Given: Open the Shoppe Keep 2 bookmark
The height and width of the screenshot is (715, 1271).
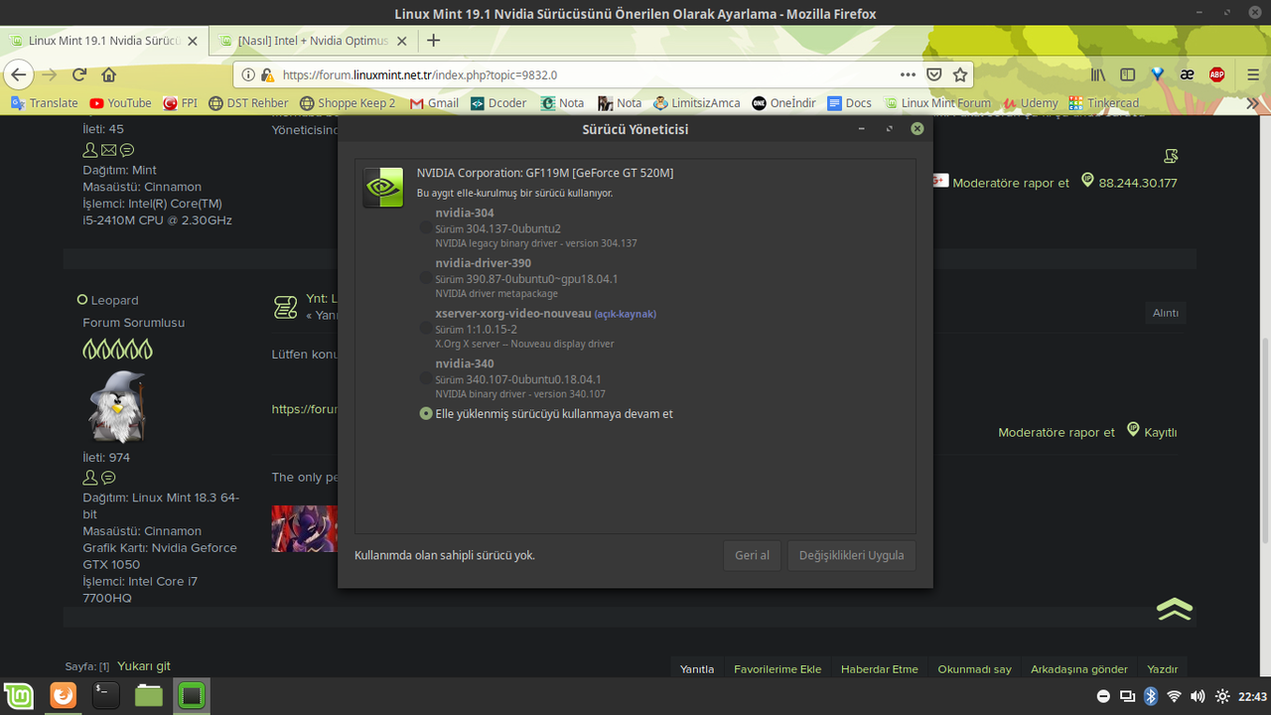Looking at the screenshot, I should click(x=348, y=103).
